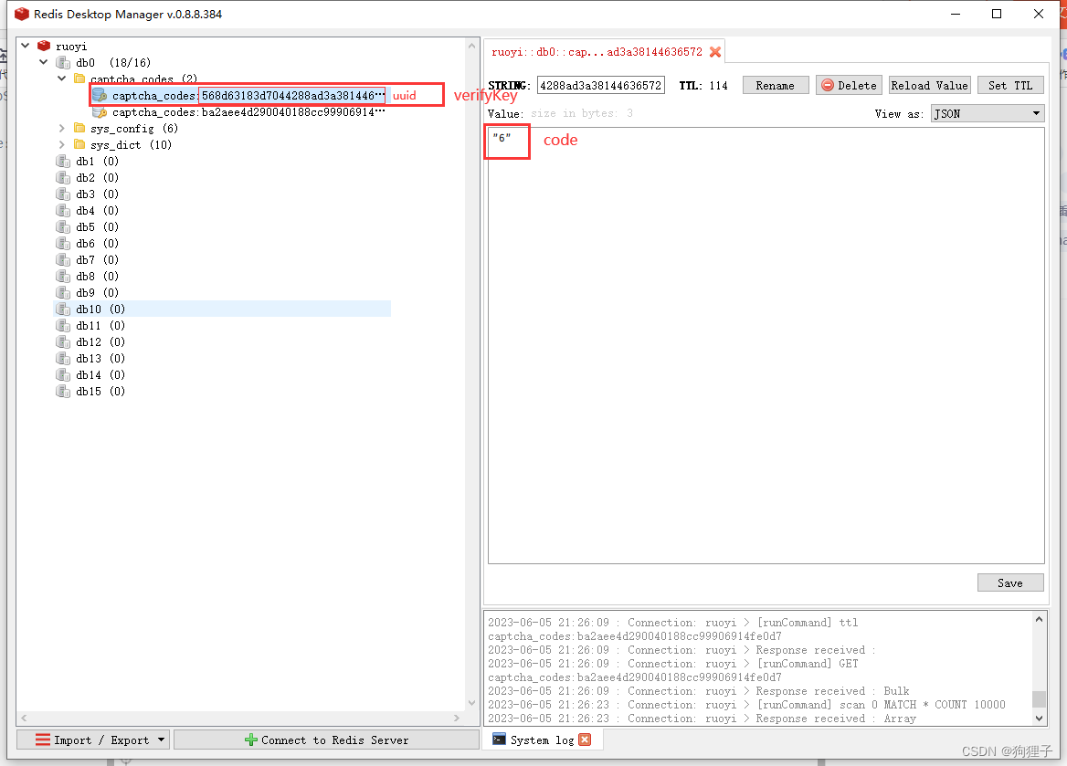
Task: Expand the sys_config namespace
Action: pos(61,128)
